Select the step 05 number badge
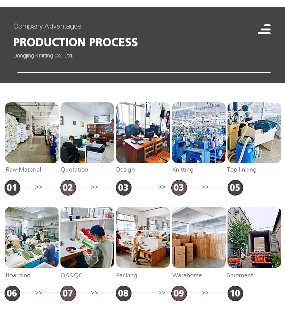The height and width of the screenshot is (318, 285). [235, 188]
